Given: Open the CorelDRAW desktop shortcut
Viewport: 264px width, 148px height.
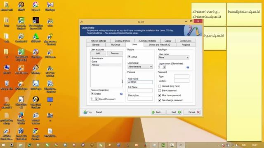Looking at the screenshot, I should pos(21,55).
